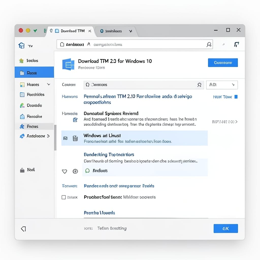The height and width of the screenshot is (260, 260).
Task: Click the blue OK button
Action: click(226, 229)
